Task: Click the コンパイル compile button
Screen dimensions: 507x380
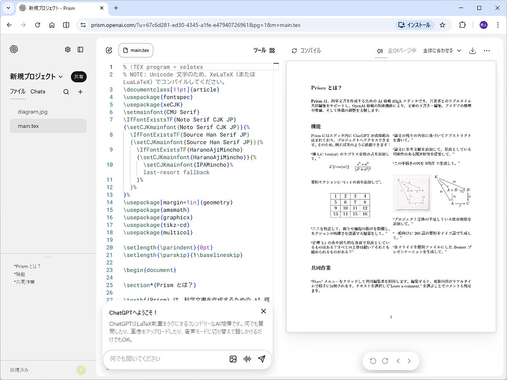Action: point(306,51)
